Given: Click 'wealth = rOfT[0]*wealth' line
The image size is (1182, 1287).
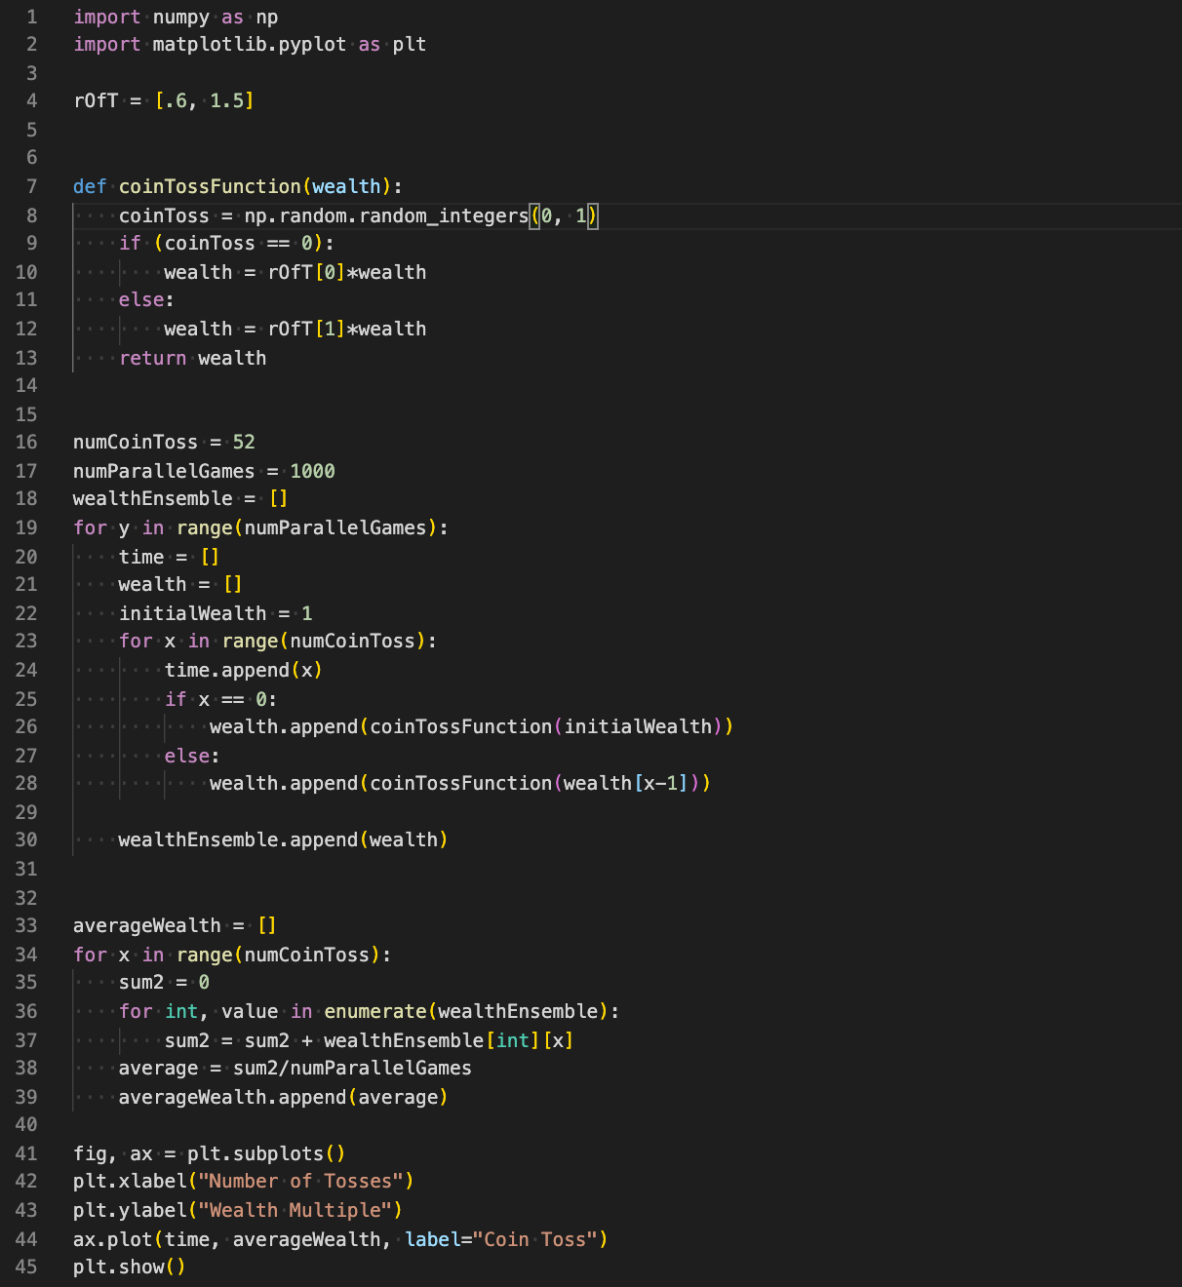Looking at the screenshot, I should (295, 272).
